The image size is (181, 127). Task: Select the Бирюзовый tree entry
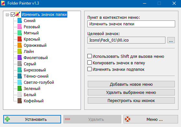35,70
